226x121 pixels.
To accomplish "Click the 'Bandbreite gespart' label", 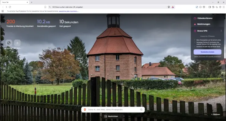I will [x=46, y=26].
